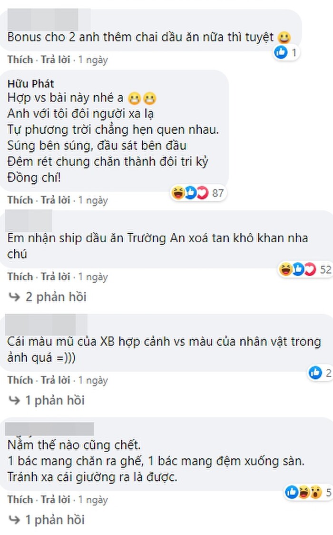
Task: Expand '2 phản hồi' replies
Action: 55,297
